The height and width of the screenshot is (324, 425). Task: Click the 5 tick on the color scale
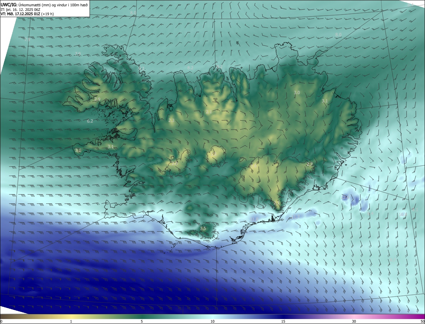pyautogui.click(x=142, y=321)
